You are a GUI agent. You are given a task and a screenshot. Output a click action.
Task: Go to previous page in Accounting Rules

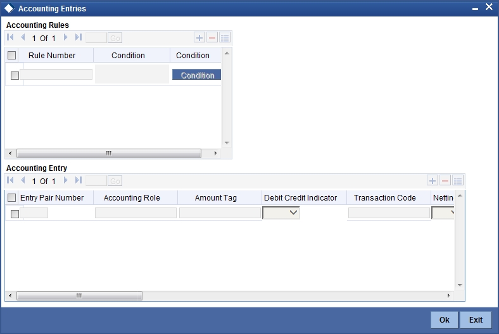pos(23,37)
